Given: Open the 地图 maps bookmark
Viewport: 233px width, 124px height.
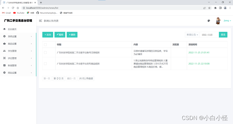Looking at the screenshot, I should [x=30, y=13].
